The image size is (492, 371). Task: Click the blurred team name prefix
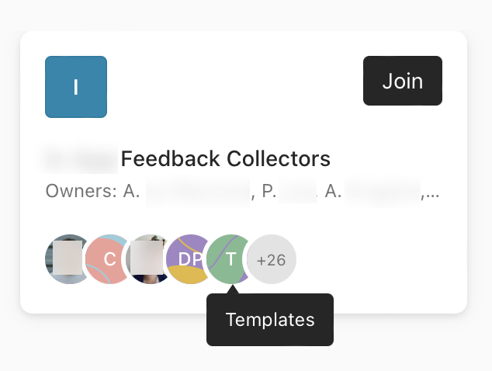81,159
